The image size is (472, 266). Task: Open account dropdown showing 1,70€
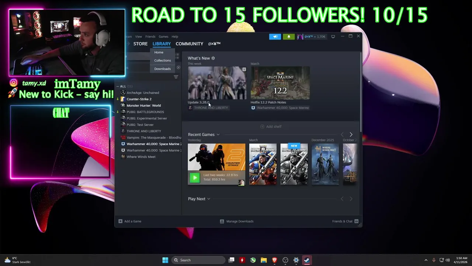coord(315,37)
